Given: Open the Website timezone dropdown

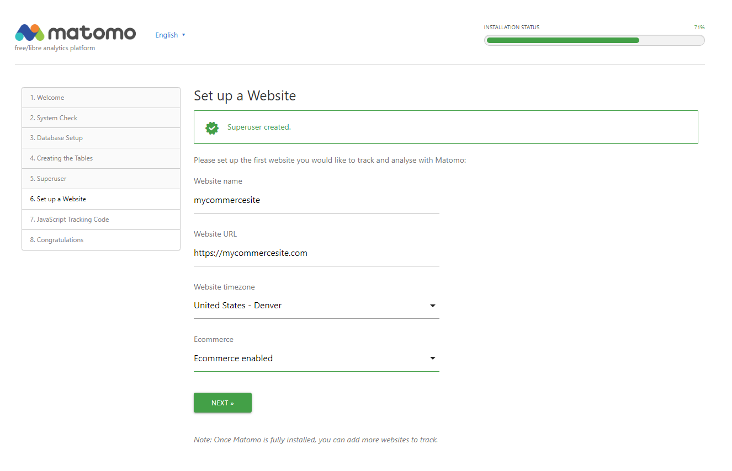Looking at the screenshot, I should coord(316,306).
